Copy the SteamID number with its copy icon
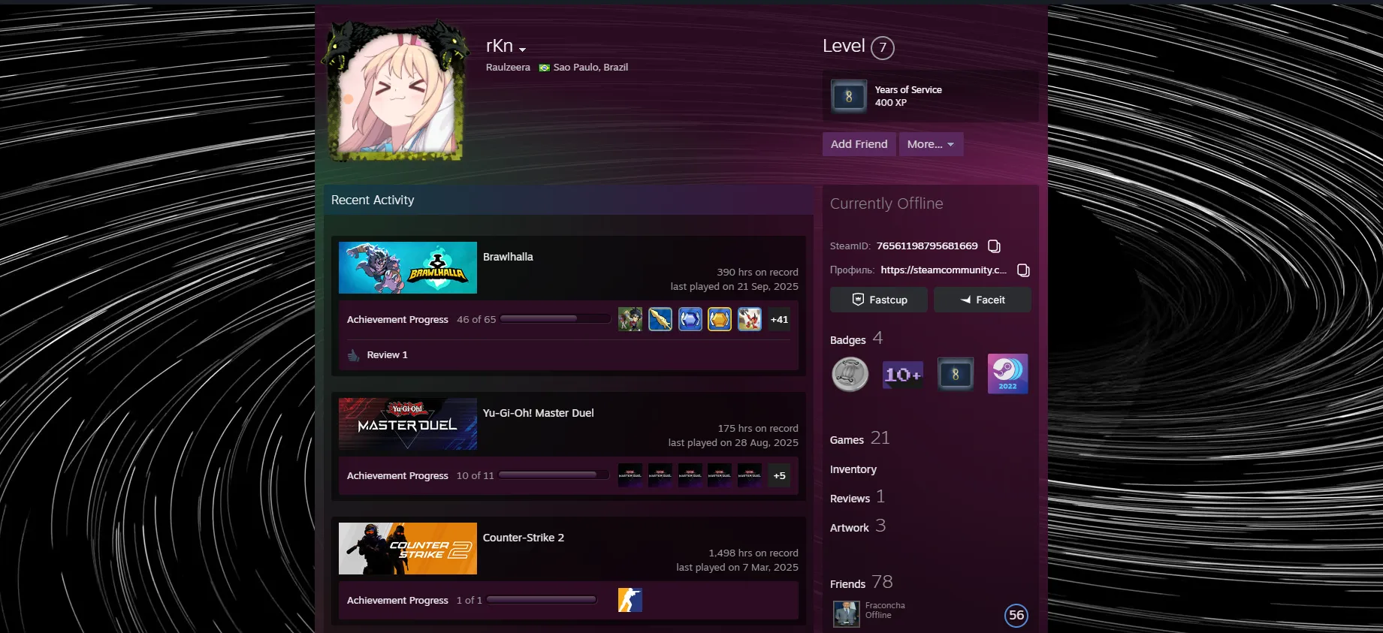 994,246
